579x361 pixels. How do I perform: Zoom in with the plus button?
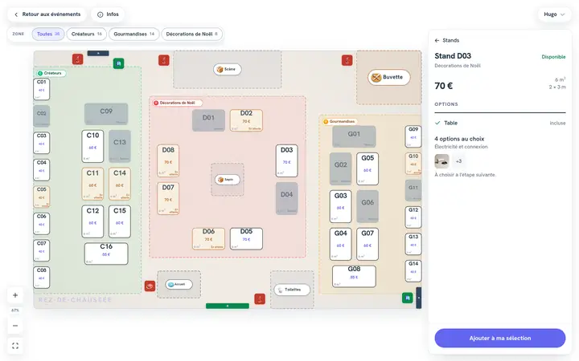pos(15,295)
